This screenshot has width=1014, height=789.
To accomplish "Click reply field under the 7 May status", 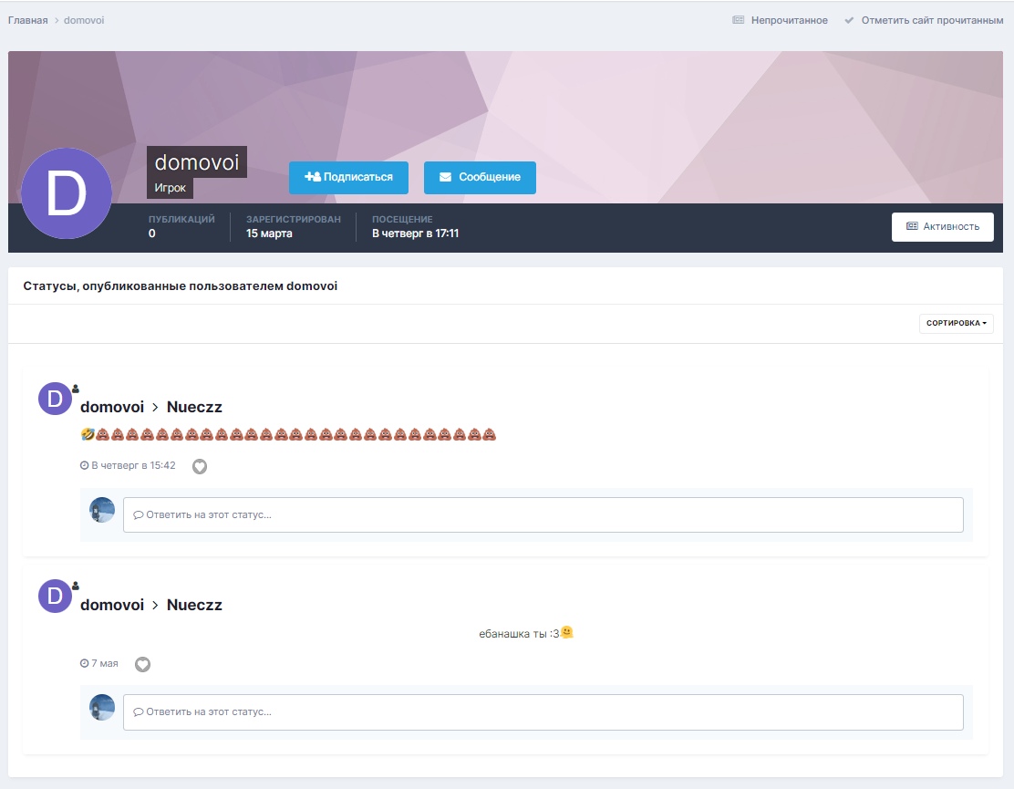I will (543, 712).
